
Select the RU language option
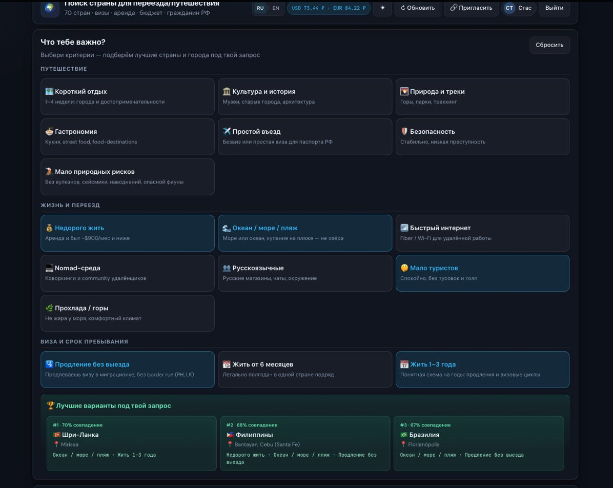point(260,8)
